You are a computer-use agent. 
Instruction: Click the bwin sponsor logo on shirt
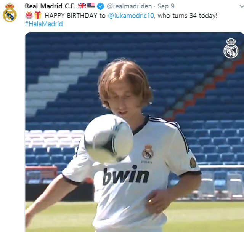point(126,175)
